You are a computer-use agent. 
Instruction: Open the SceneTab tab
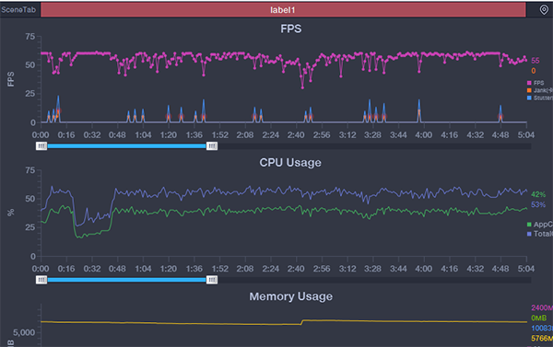coord(18,10)
